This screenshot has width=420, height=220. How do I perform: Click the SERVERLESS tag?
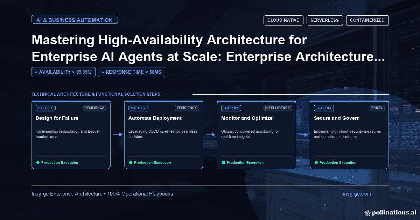(x=324, y=20)
